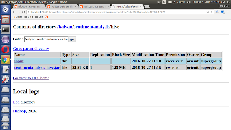
Task: Open the system gear session menu
Action: click(228, 2)
